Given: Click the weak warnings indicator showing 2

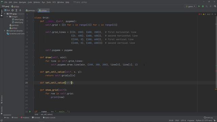Looking at the screenshot, I should [209, 14].
